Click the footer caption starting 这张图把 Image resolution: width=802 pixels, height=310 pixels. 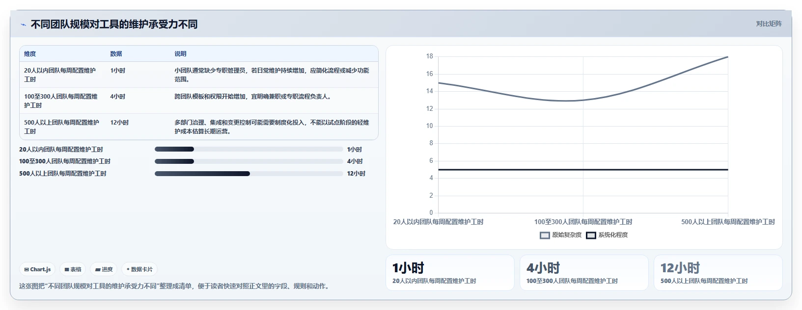(x=174, y=286)
